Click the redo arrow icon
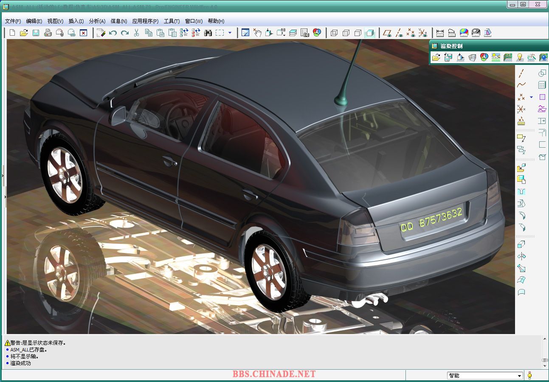549x382 pixels. (125, 33)
